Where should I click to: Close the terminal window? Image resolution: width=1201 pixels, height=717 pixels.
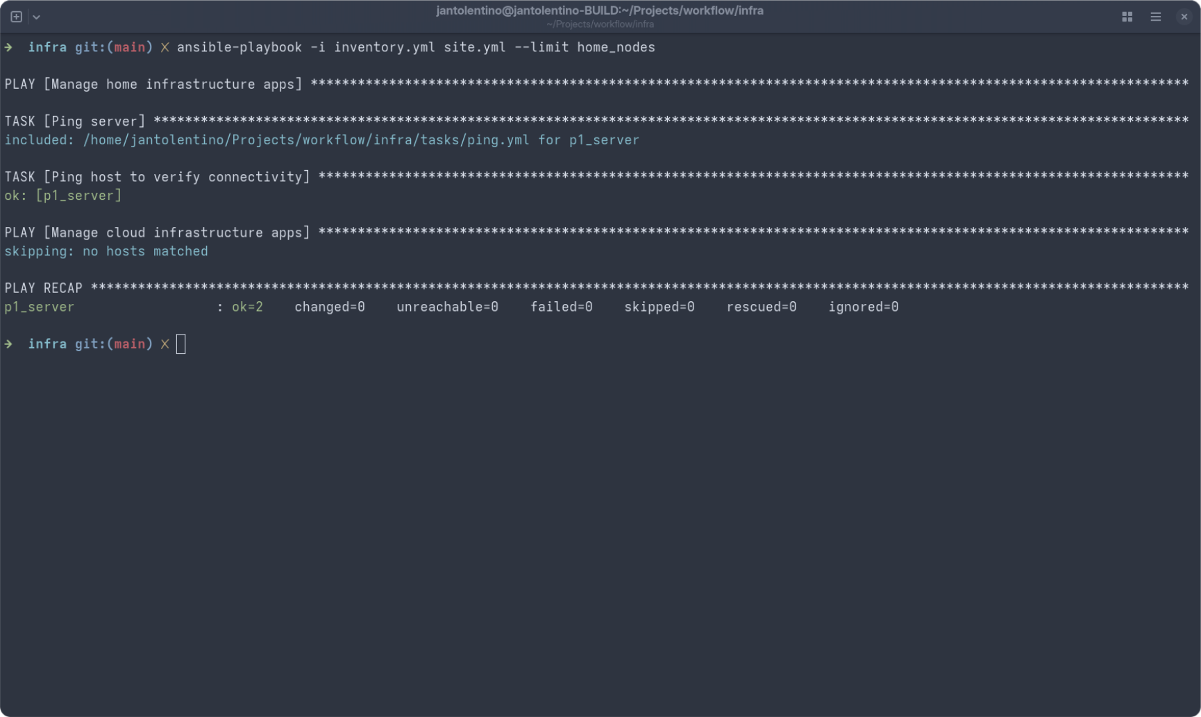click(1184, 17)
